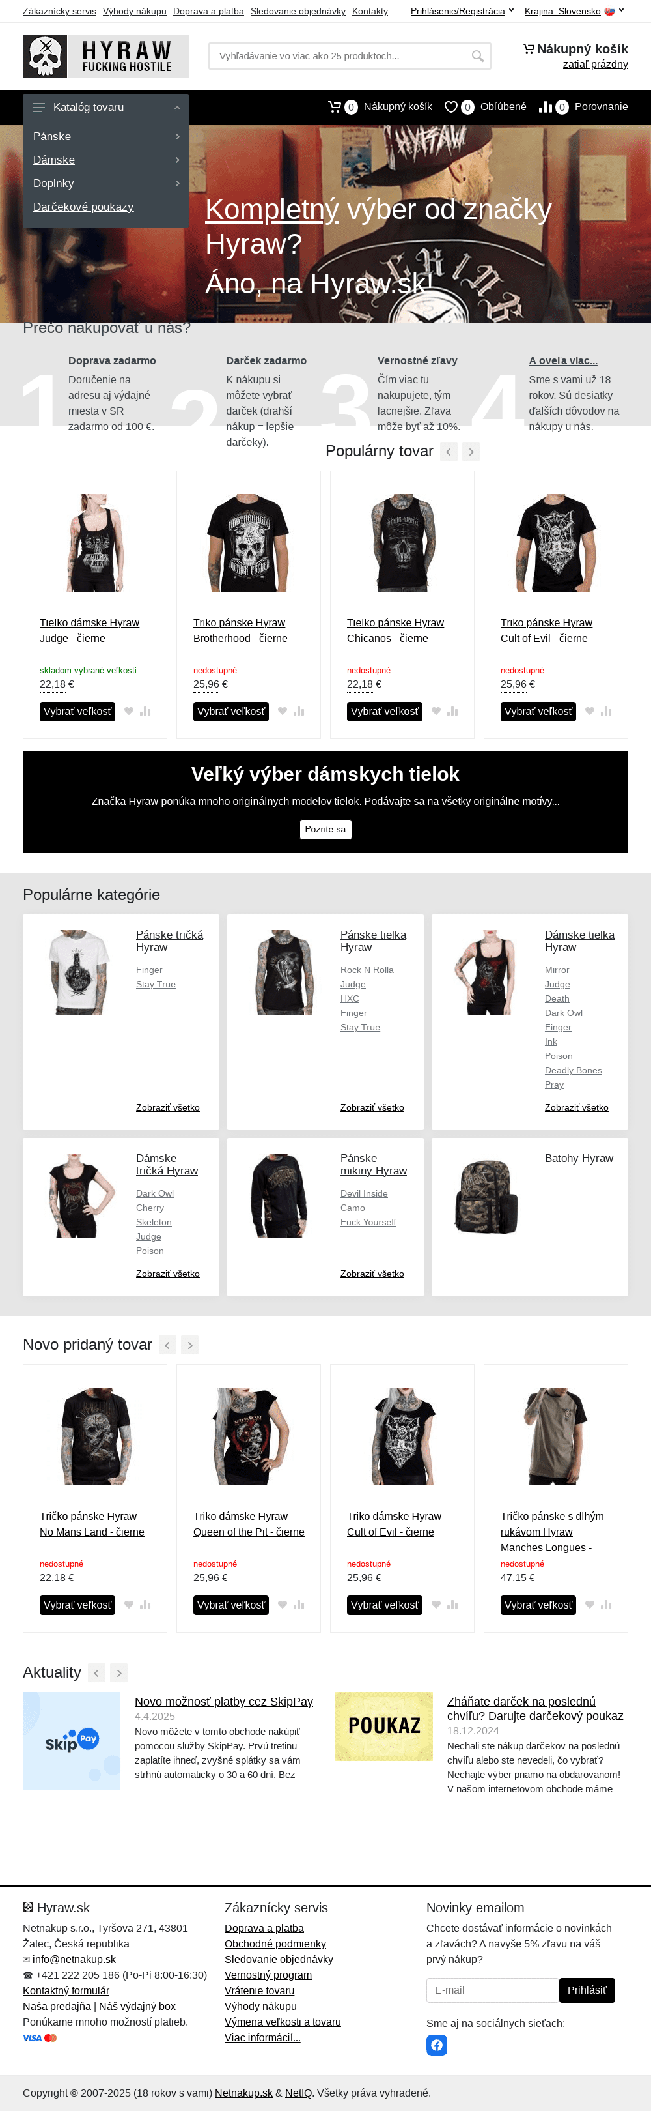Open Prihlásenie/Registrácia dropdown
The image size is (651, 2111).
click(x=463, y=12)
